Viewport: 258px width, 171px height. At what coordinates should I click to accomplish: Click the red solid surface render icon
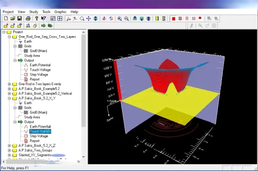pos(173,18)
